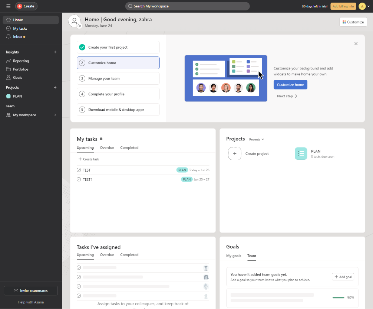This screenshot has height=309, width=373.
Task: Click the plus icon next to Insights
Action: (x=55, y=52)
